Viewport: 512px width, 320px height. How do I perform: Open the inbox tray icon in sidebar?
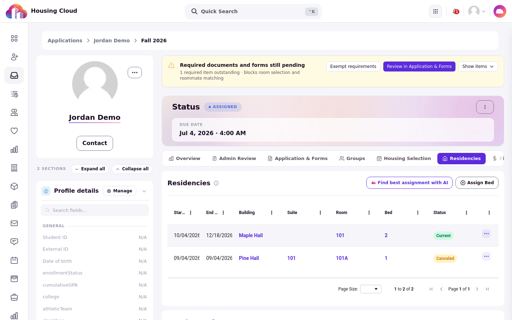point(14,75)
